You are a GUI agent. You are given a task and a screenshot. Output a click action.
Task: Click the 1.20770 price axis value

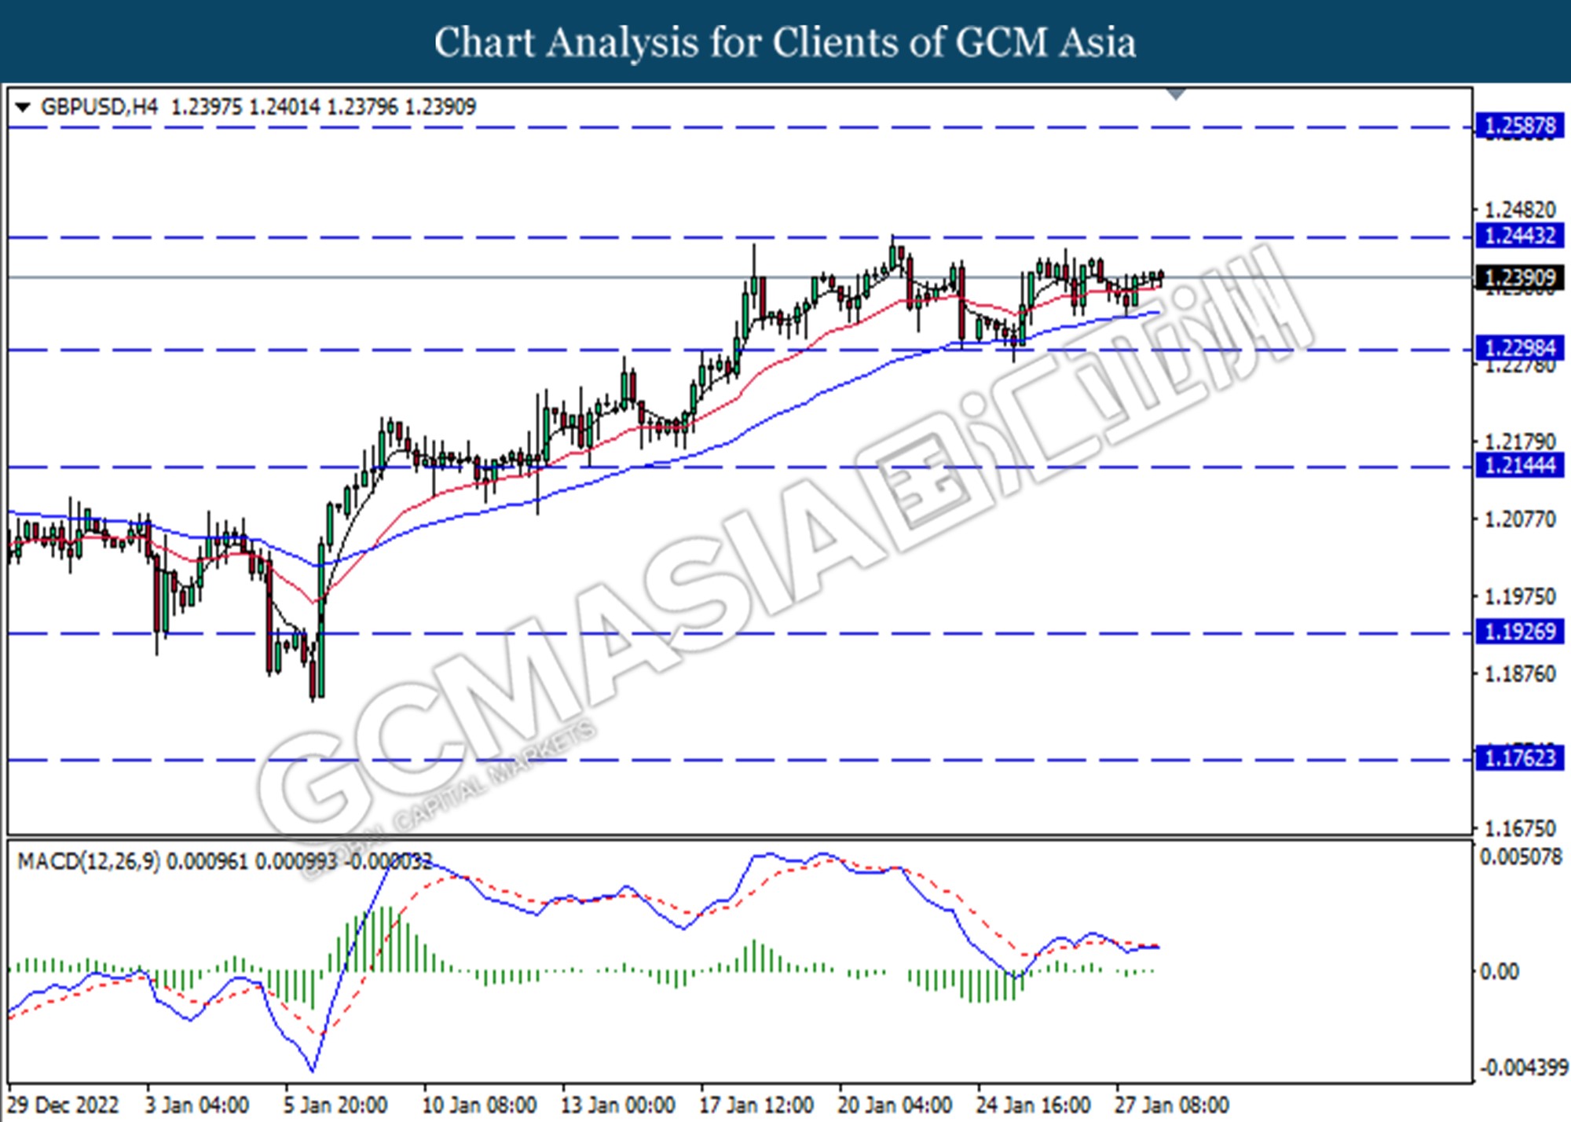1519,519
